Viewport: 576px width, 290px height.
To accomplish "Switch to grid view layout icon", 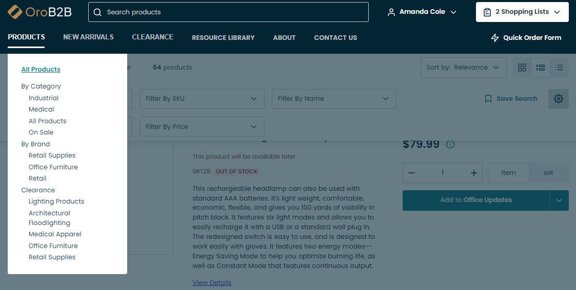I will 522,68.
